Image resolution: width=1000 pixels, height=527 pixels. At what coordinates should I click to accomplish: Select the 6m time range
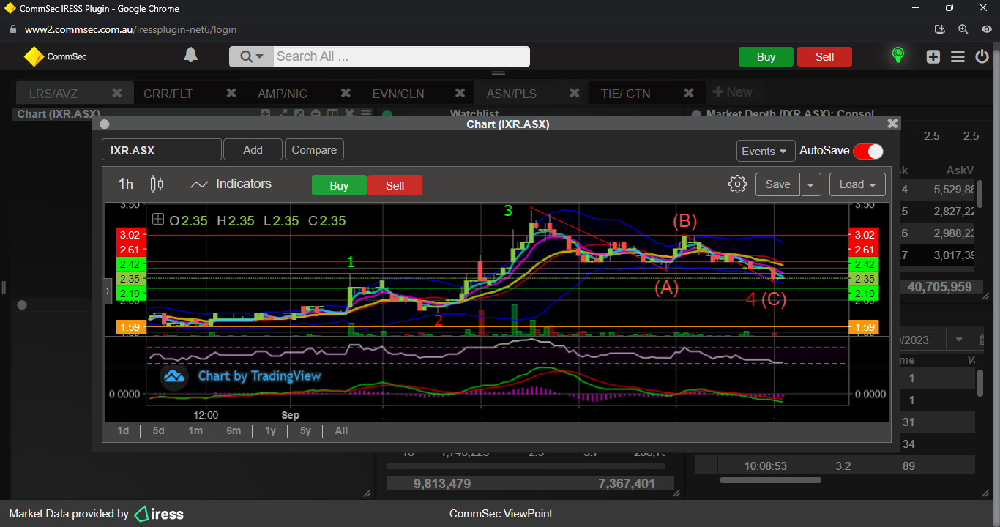tap(234, 430)
